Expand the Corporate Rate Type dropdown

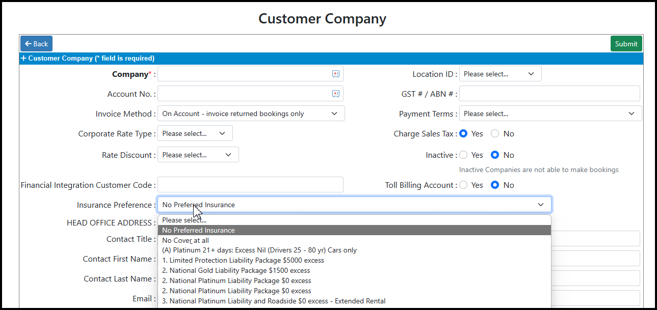pyautogui.click(x=195, y=134)
